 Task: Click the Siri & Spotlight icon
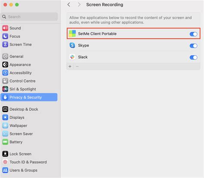[5, 89]
